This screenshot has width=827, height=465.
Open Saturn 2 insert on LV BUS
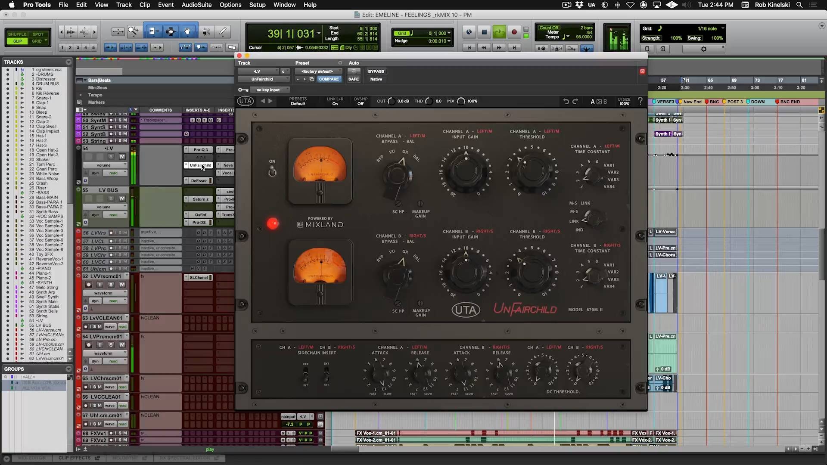199,199
